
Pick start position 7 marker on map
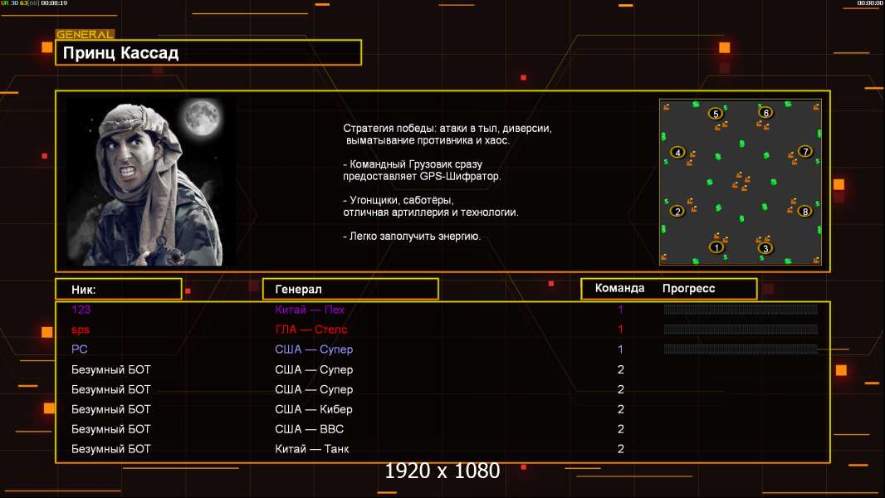tap(804, 152)
